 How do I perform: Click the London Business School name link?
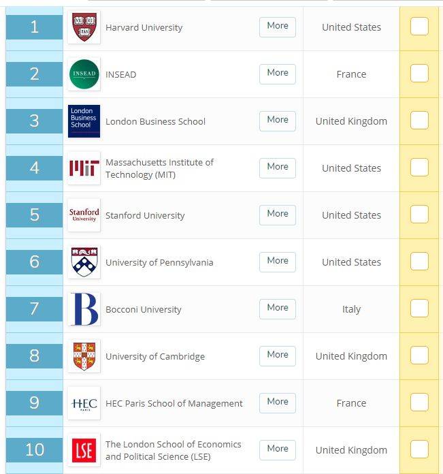(x=155, y=121)
